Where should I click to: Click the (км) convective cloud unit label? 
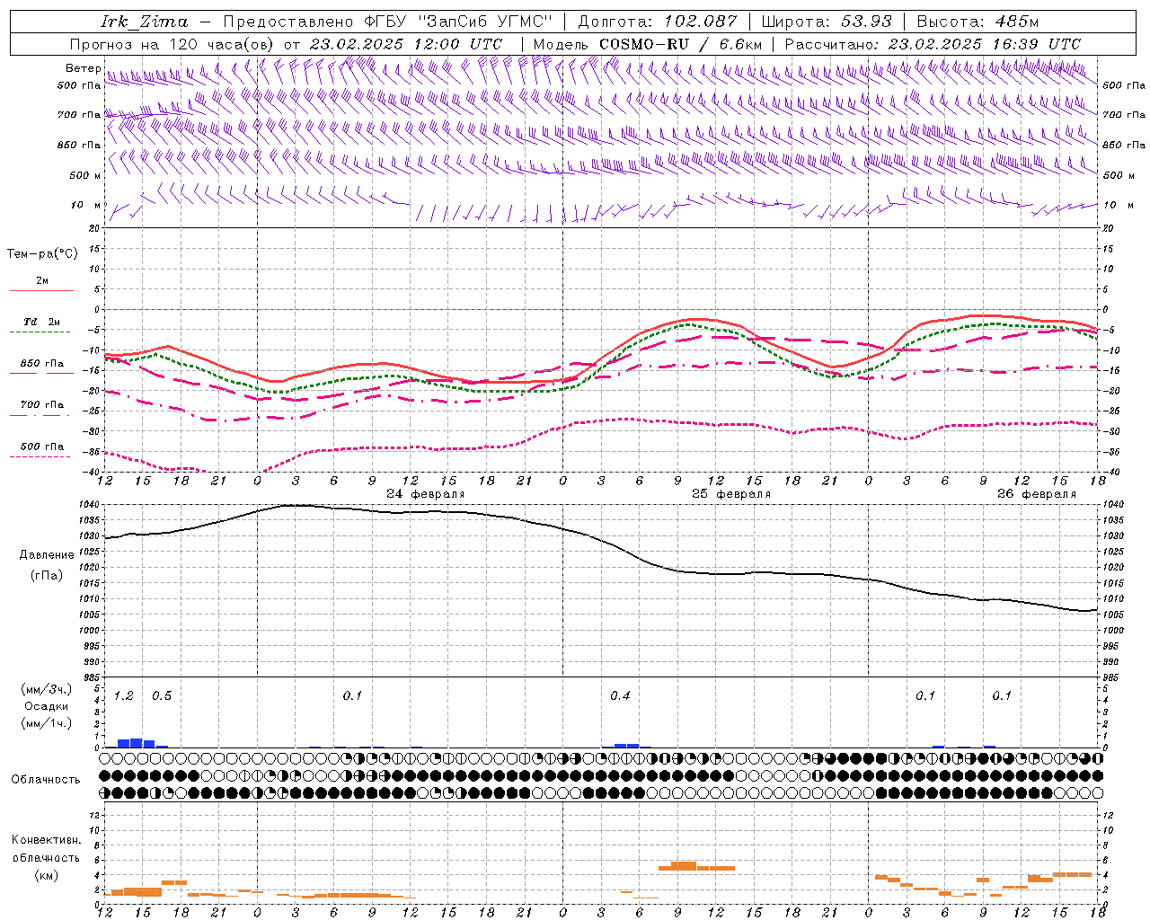(46, 874)
